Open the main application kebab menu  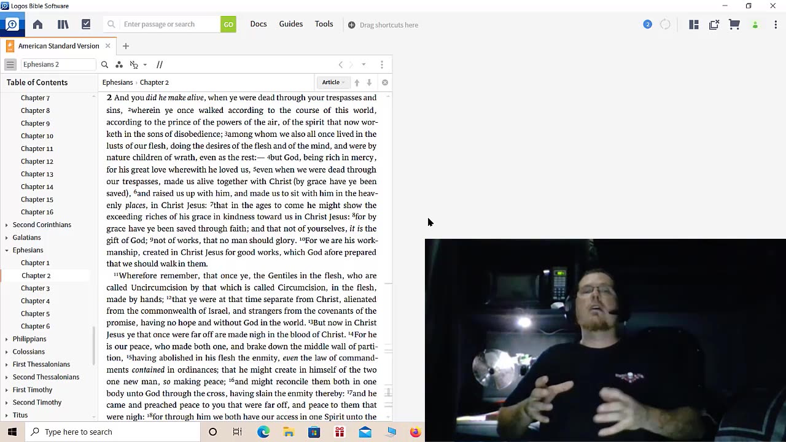pyautogui.click(x=776, y=25)
